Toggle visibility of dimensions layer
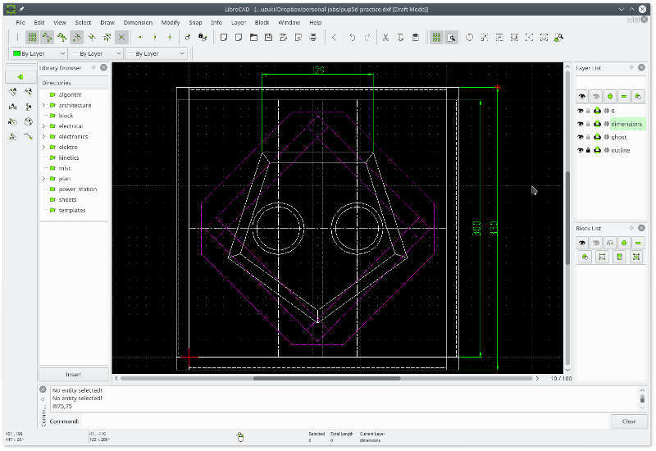This screenshot has width=656, height=451. tap(581, 124)
